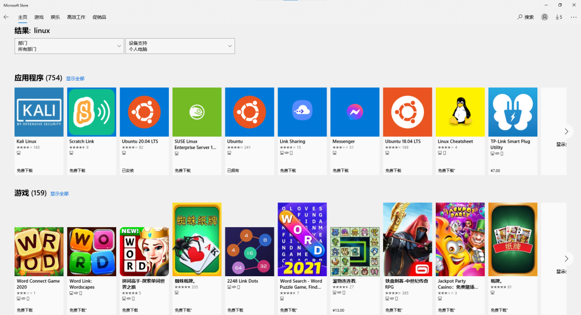Open SUSE Linux Enterprise Server icon

(x=197, y=112)
